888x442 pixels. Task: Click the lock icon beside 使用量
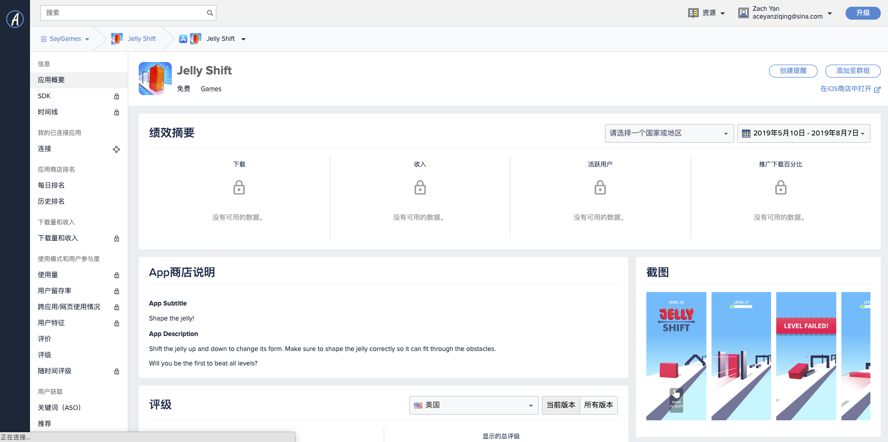(116, 275)
